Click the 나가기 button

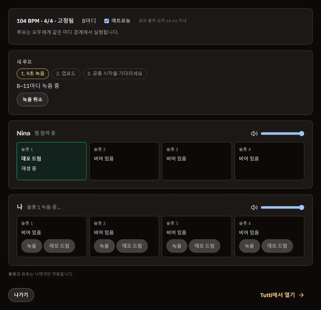[x=21, y=295]
